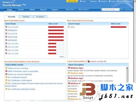Click the Go search button

click(x=122, y=9)
